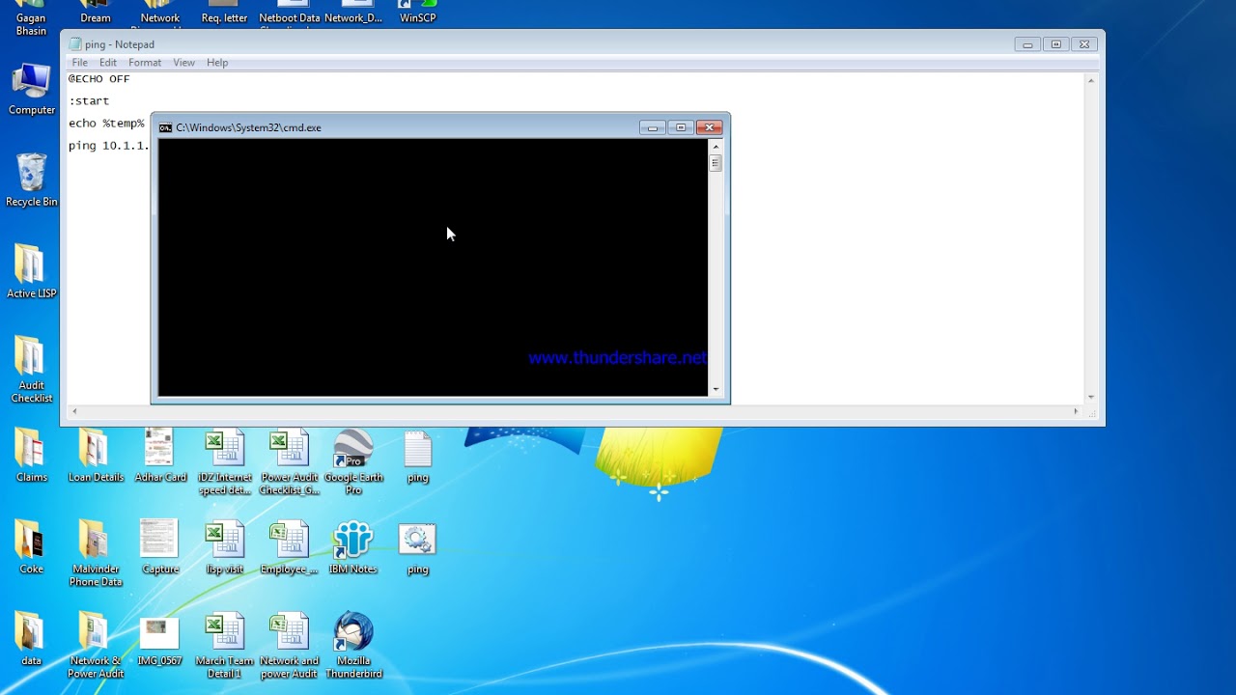
Task: Open the Edit menu in Notepad
Action: pyautogui.click(x=108, y=63)
